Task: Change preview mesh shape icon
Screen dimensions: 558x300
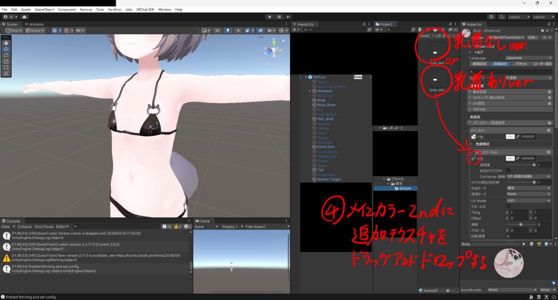Action: tap(531, 244)
